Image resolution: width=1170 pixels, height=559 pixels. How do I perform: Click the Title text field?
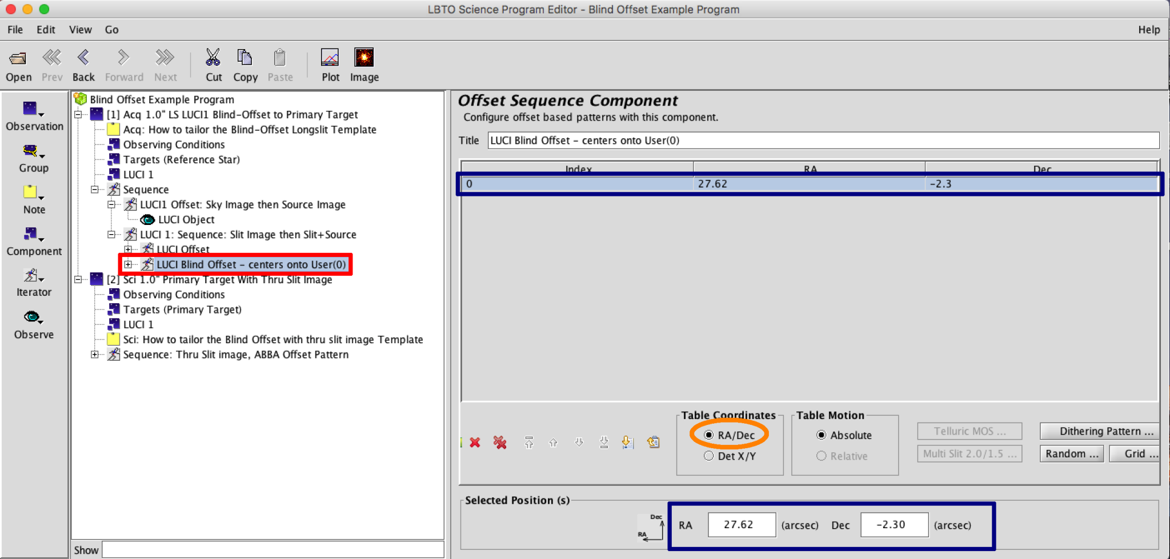pos(823,140)
